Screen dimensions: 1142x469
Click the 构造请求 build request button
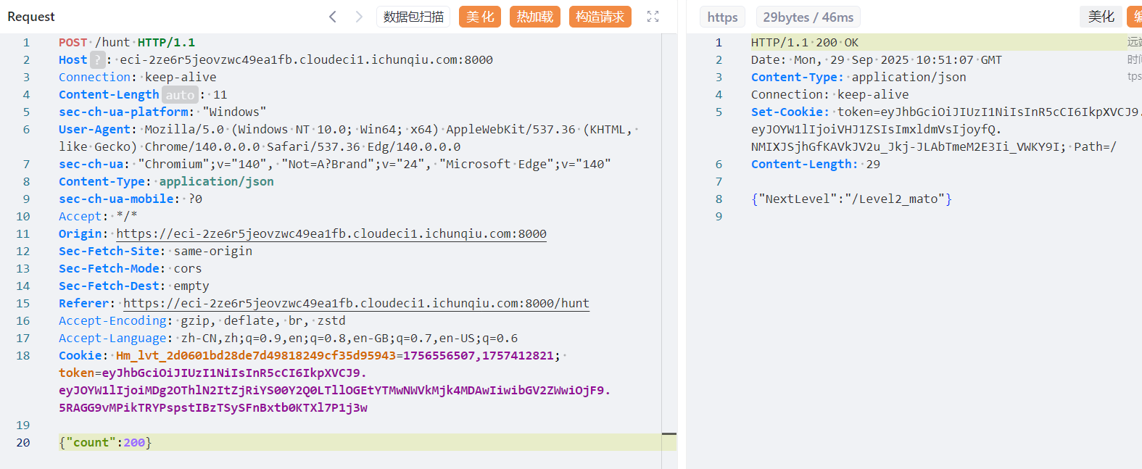(x=600, y=17)
